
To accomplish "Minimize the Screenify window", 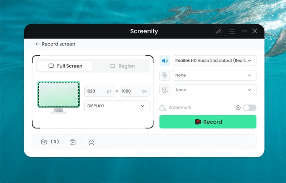I will pyautogui.click(x=245, y=31).
